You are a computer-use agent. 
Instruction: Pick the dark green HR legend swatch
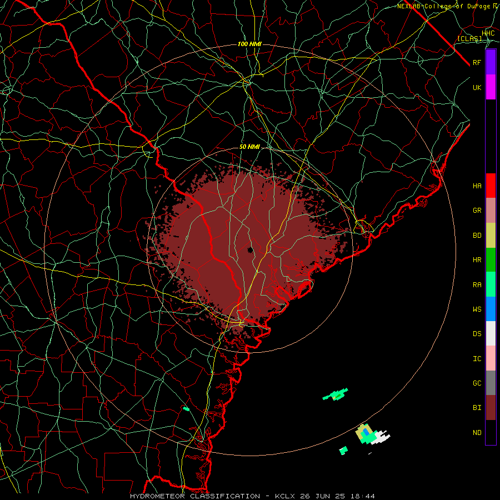pos(491,260)
